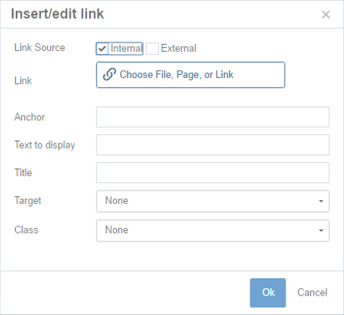Viewport: 344px width, 315px height.
Task: Select the Internal label text
Action: point(127,48)
